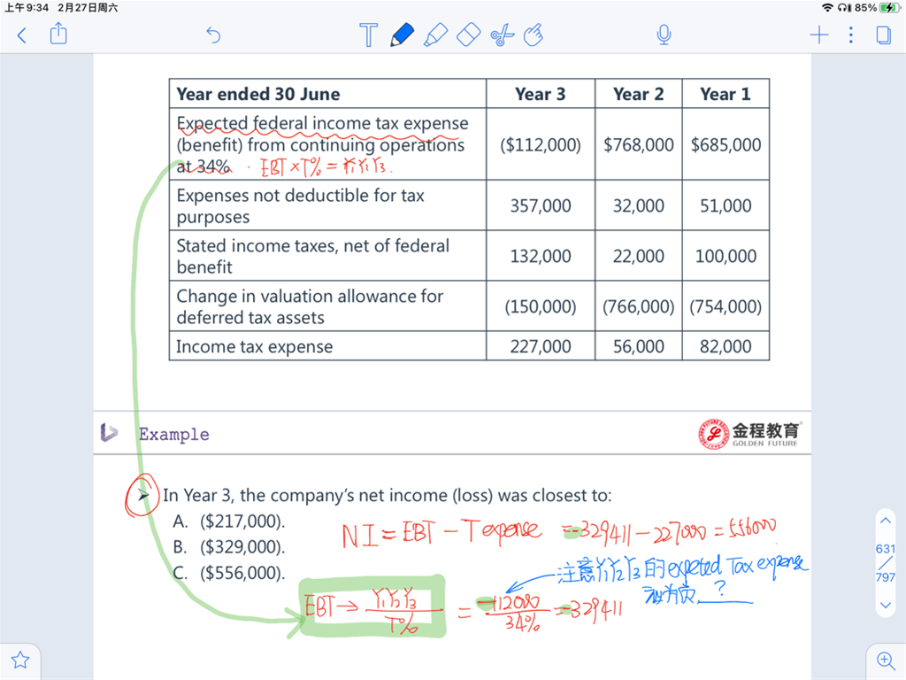This screenshot has height=680, width=906.
Task: Open the three-dot more options menu
Action: tap(850, 35)
